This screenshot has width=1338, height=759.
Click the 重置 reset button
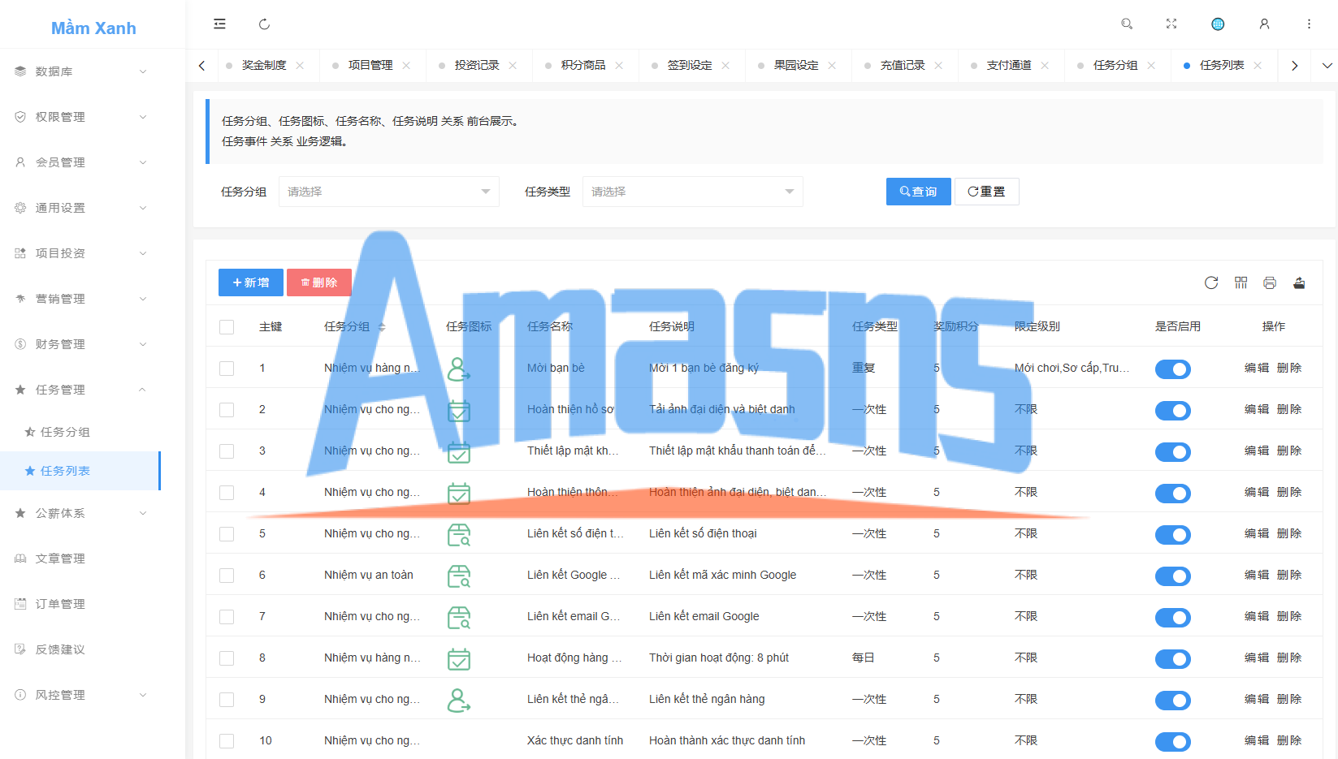point(987,192)
